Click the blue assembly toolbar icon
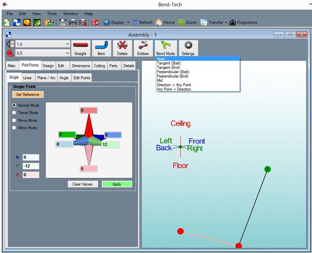Image resolution: width=312 pixels, height=253 pixels. click(17, 22)
